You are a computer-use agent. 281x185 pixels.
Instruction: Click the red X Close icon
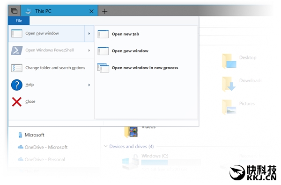(x=17, y=102)
